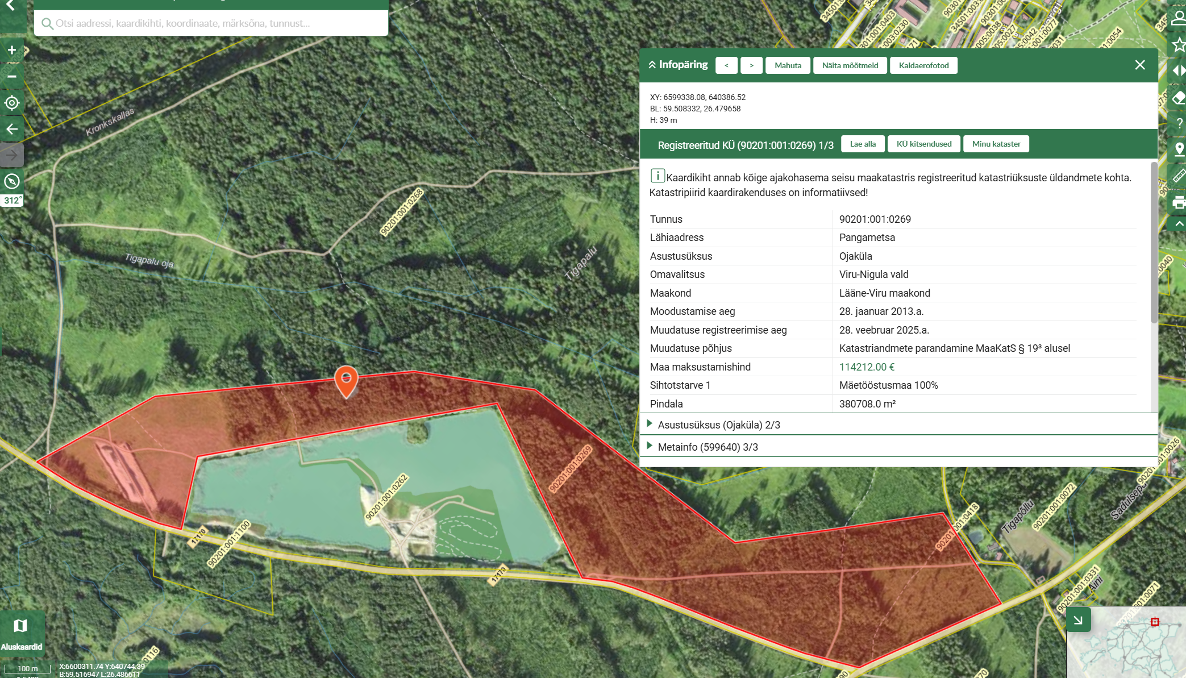The width and height of the screenshot is (1186, 678).
Task: Open the Minu kataster tab button
Action: (x=996, y=144)
